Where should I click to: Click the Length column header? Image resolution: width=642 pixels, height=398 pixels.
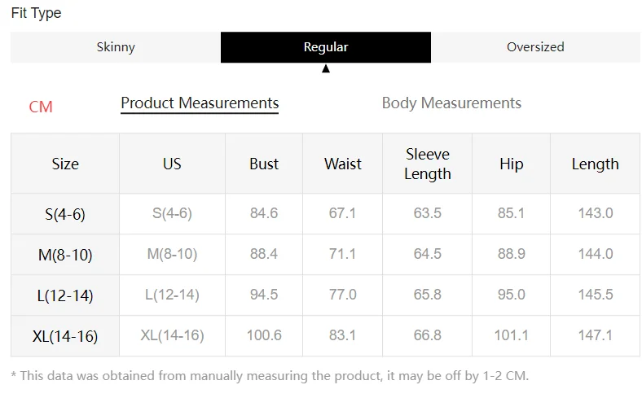click(x=596, y=164)
